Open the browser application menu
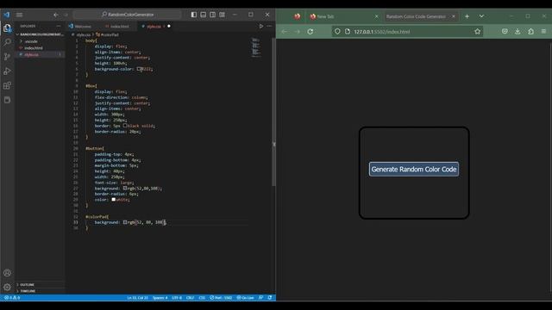The image size is (552, 310). click(544, 32)
